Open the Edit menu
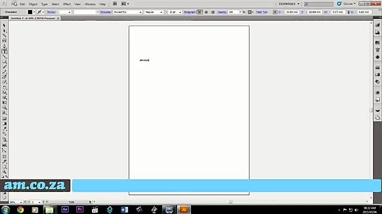382x214 pixels. (23, 4)
